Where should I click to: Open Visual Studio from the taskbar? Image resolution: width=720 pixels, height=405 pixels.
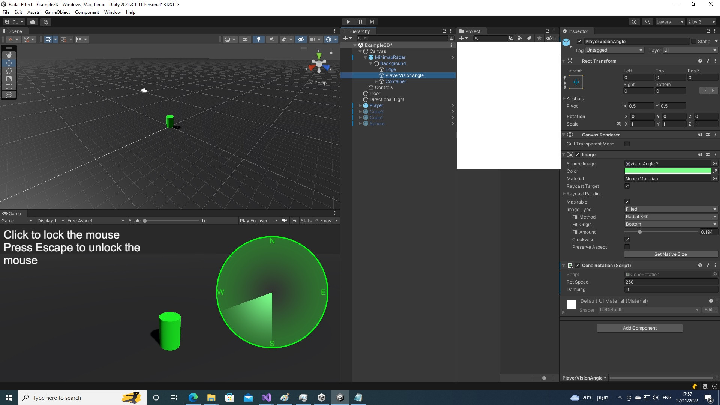[x=267, y=397]
